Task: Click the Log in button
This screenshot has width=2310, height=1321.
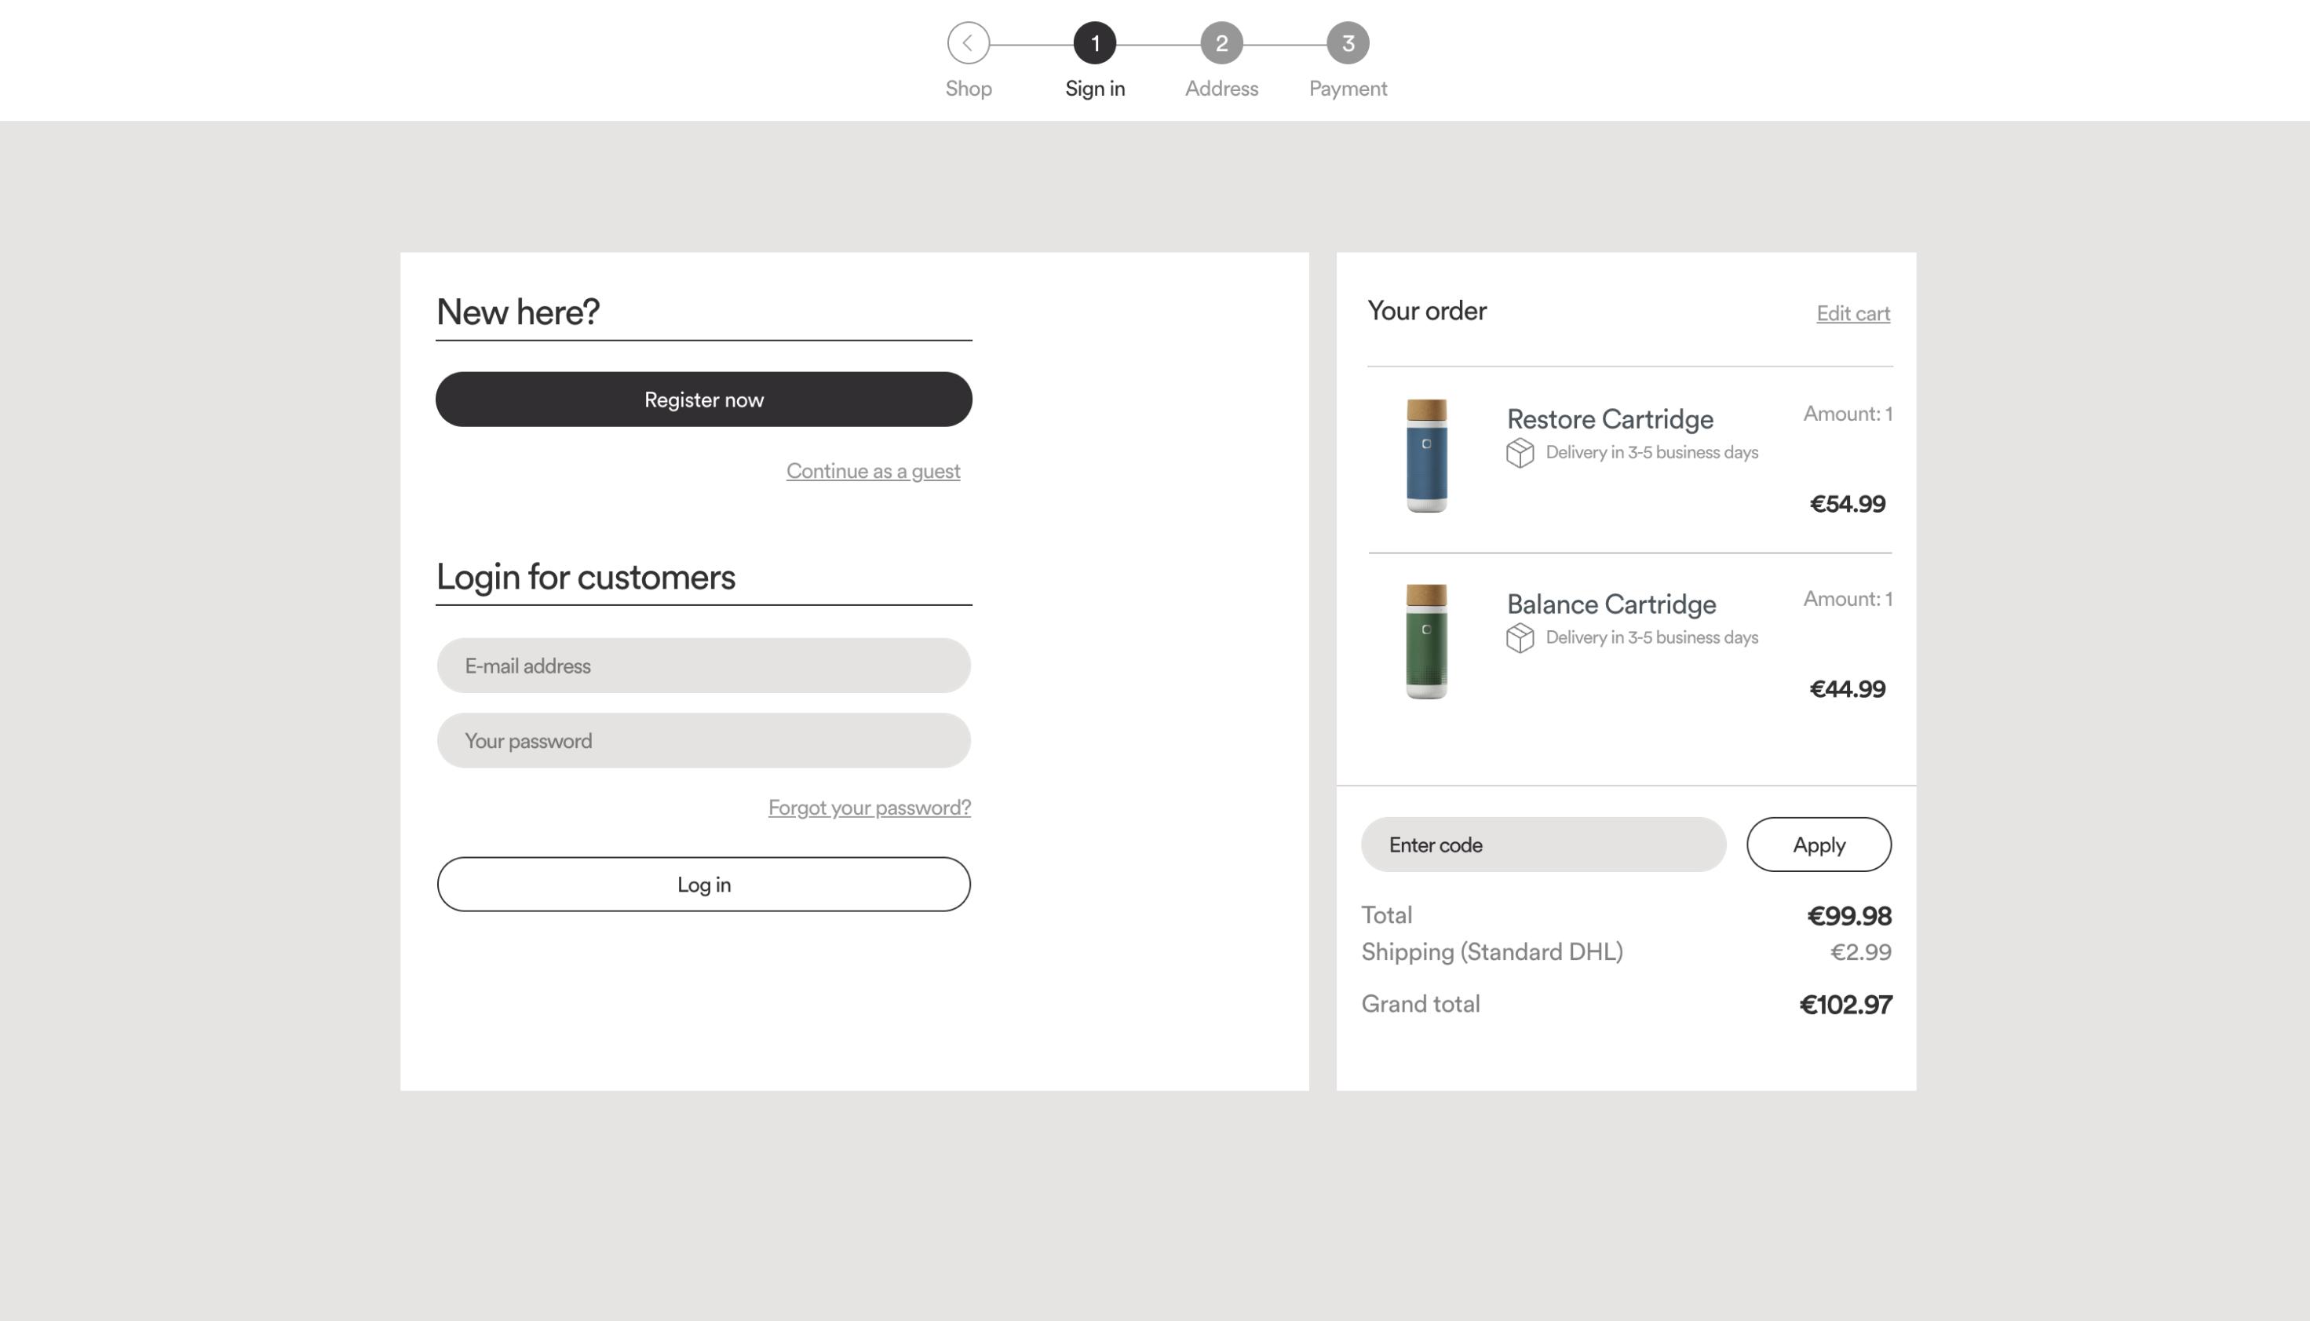Action: (702, 883)
